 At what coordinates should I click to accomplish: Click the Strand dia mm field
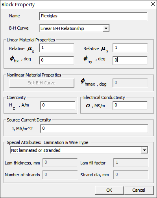[x=131, y=175]
